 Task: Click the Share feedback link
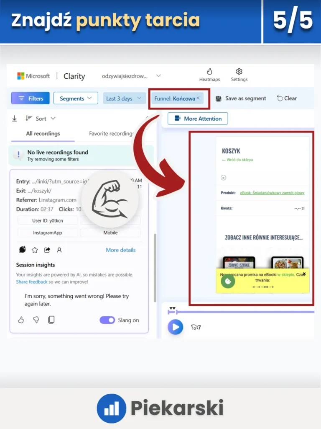click(32, 282)
